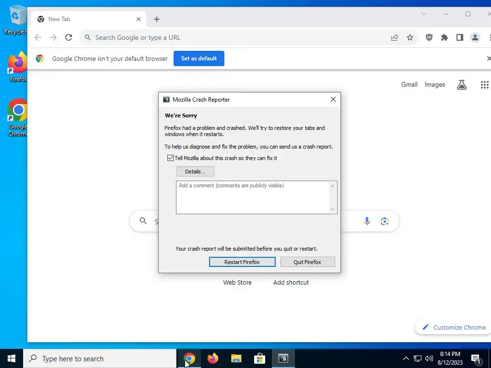Click the share page icon in address bar
The image size is (491, 368).
395,37
